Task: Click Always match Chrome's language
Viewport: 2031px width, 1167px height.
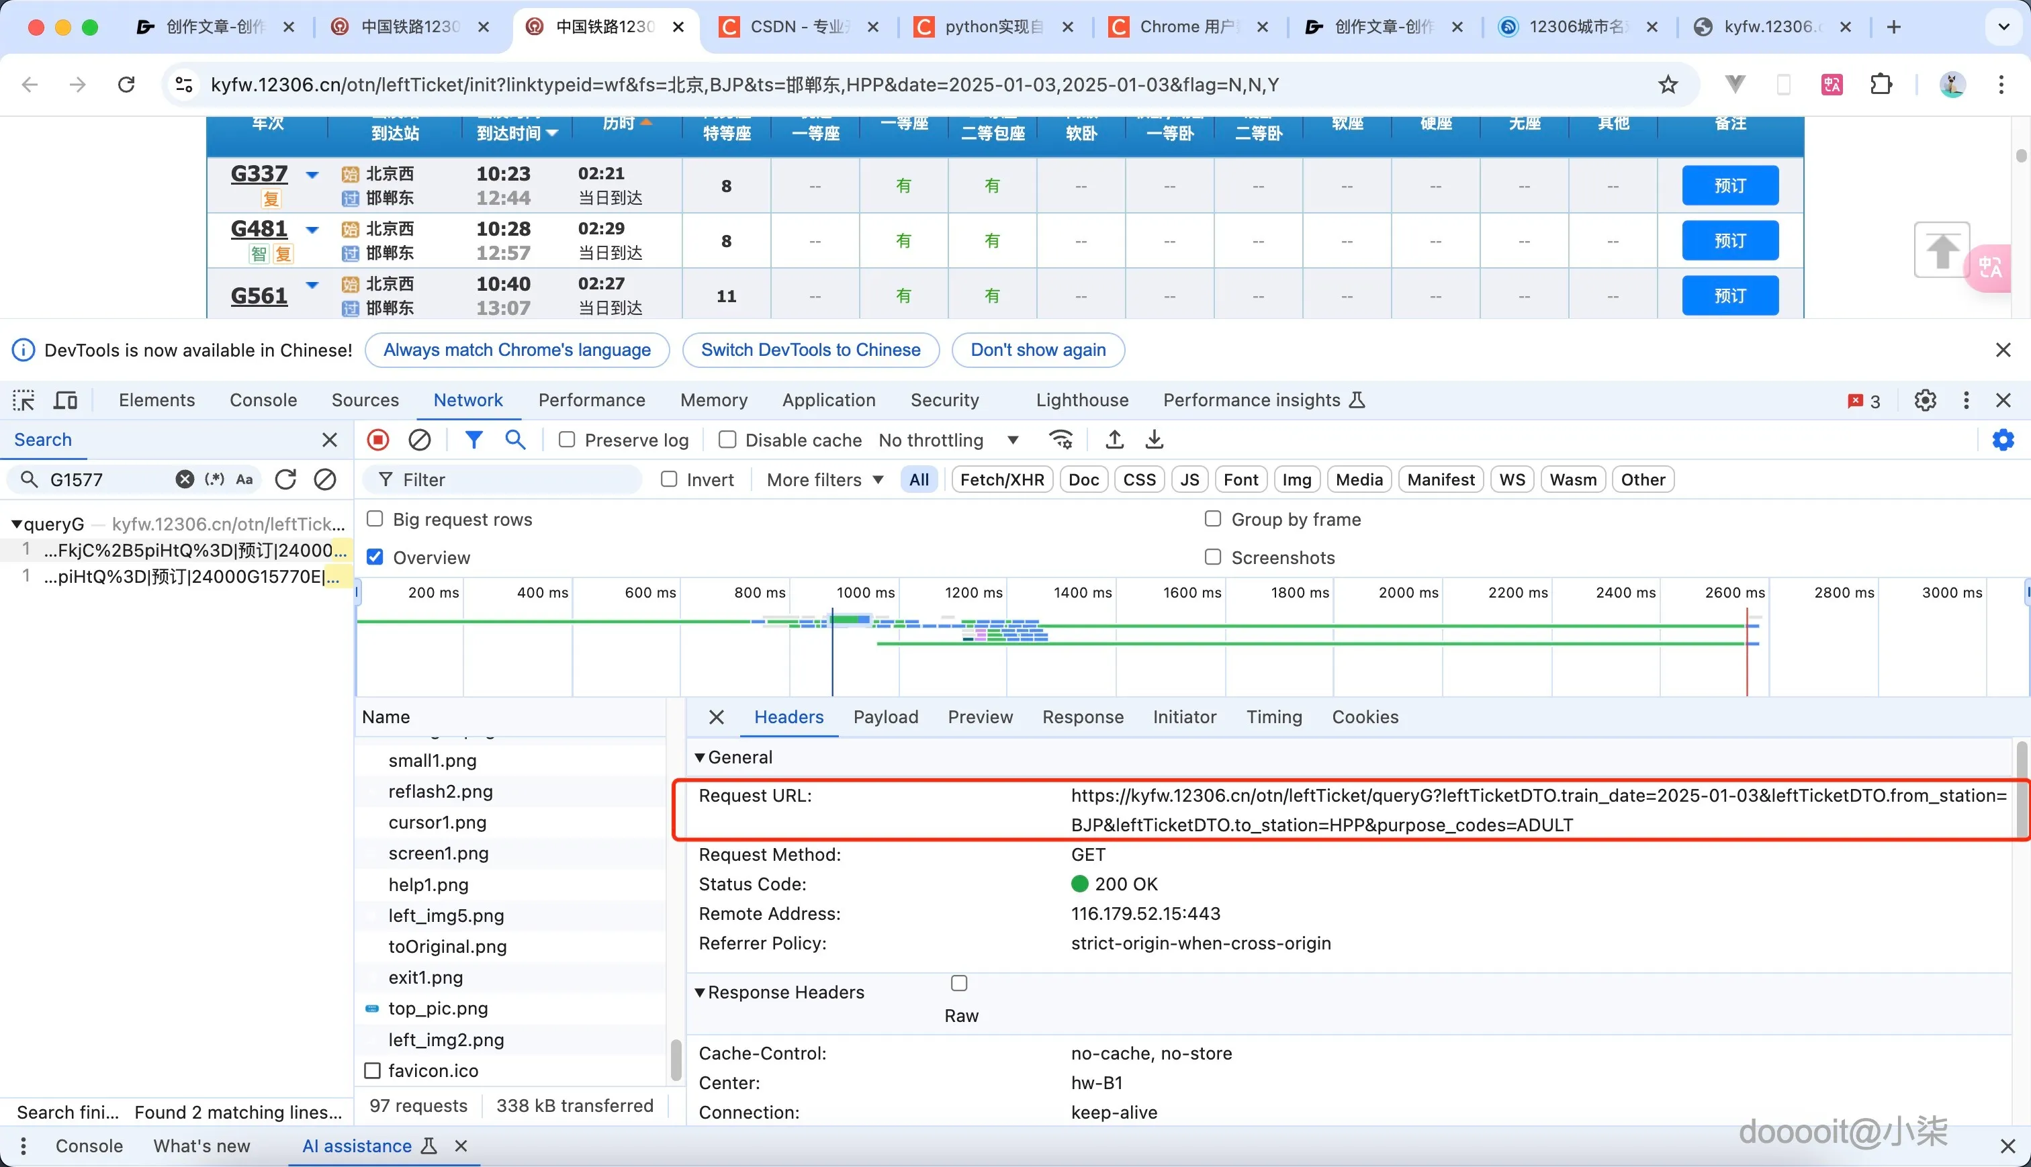Action: point(517,351)
